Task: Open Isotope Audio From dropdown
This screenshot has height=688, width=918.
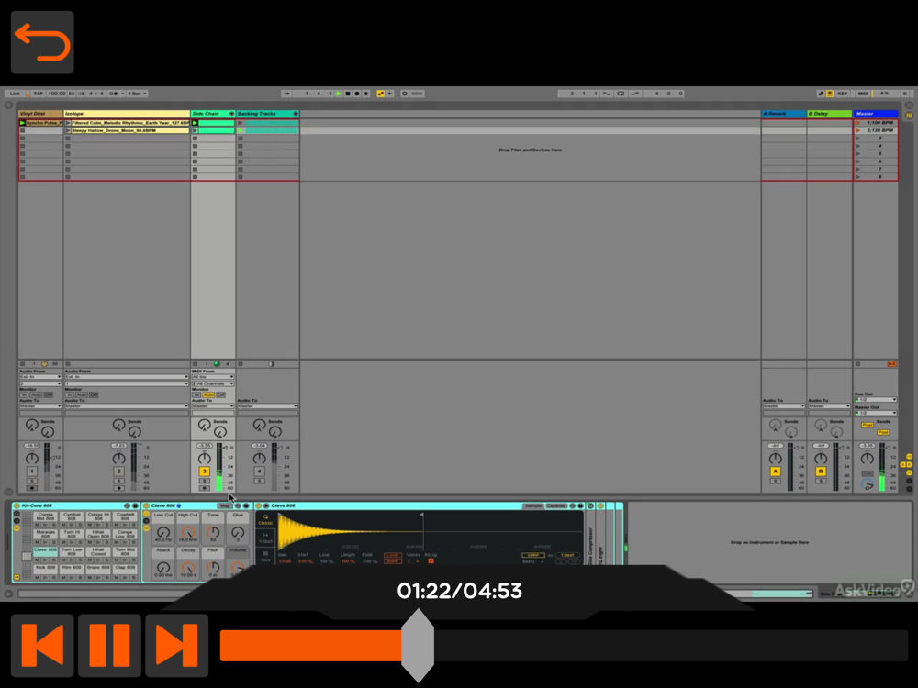Action: pyautogui.click(x=127, y=377)
